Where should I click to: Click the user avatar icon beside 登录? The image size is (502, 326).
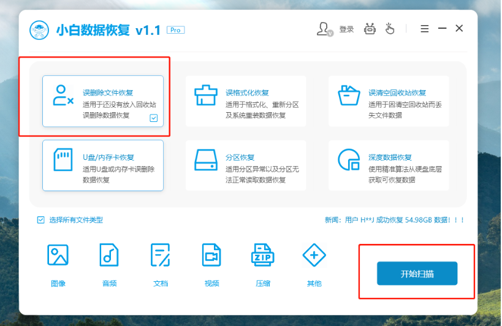(324, 29)
